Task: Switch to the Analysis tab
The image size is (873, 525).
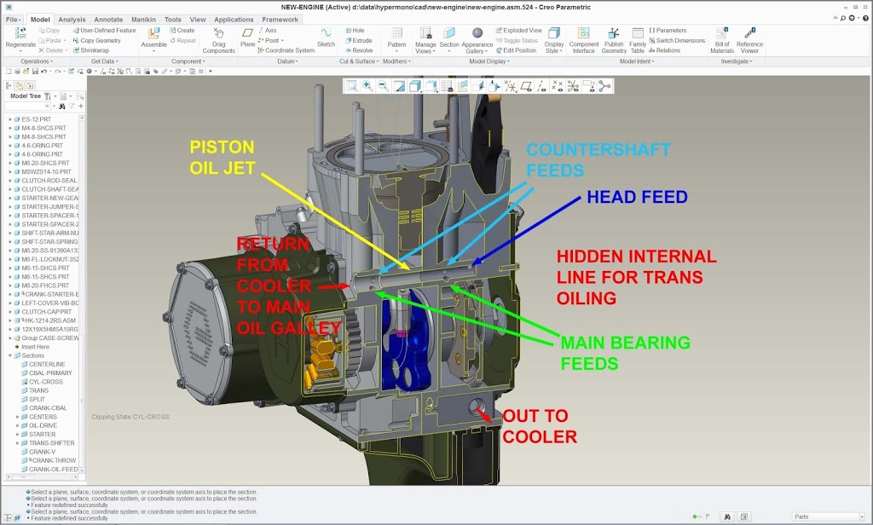Action: tap(72, 19)
